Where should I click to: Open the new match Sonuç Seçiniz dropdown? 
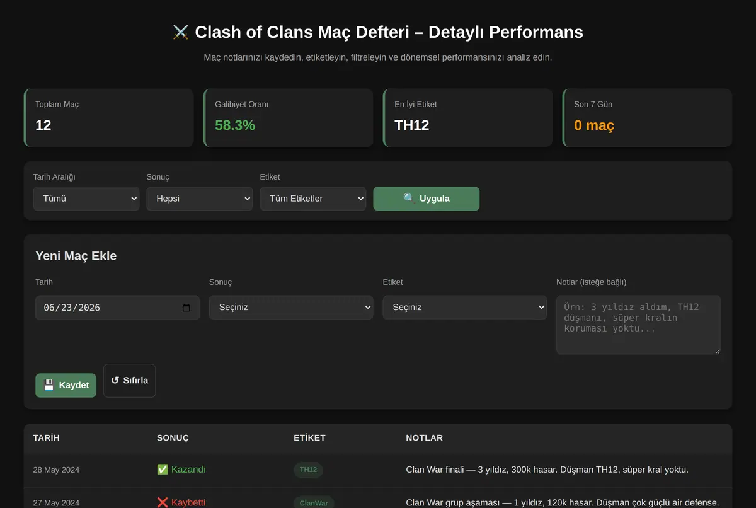(x=291, y=308)
